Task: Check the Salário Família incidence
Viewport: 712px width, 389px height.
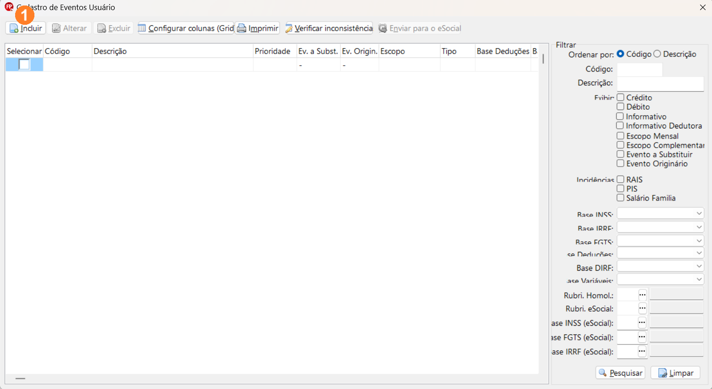Action: 621,198
